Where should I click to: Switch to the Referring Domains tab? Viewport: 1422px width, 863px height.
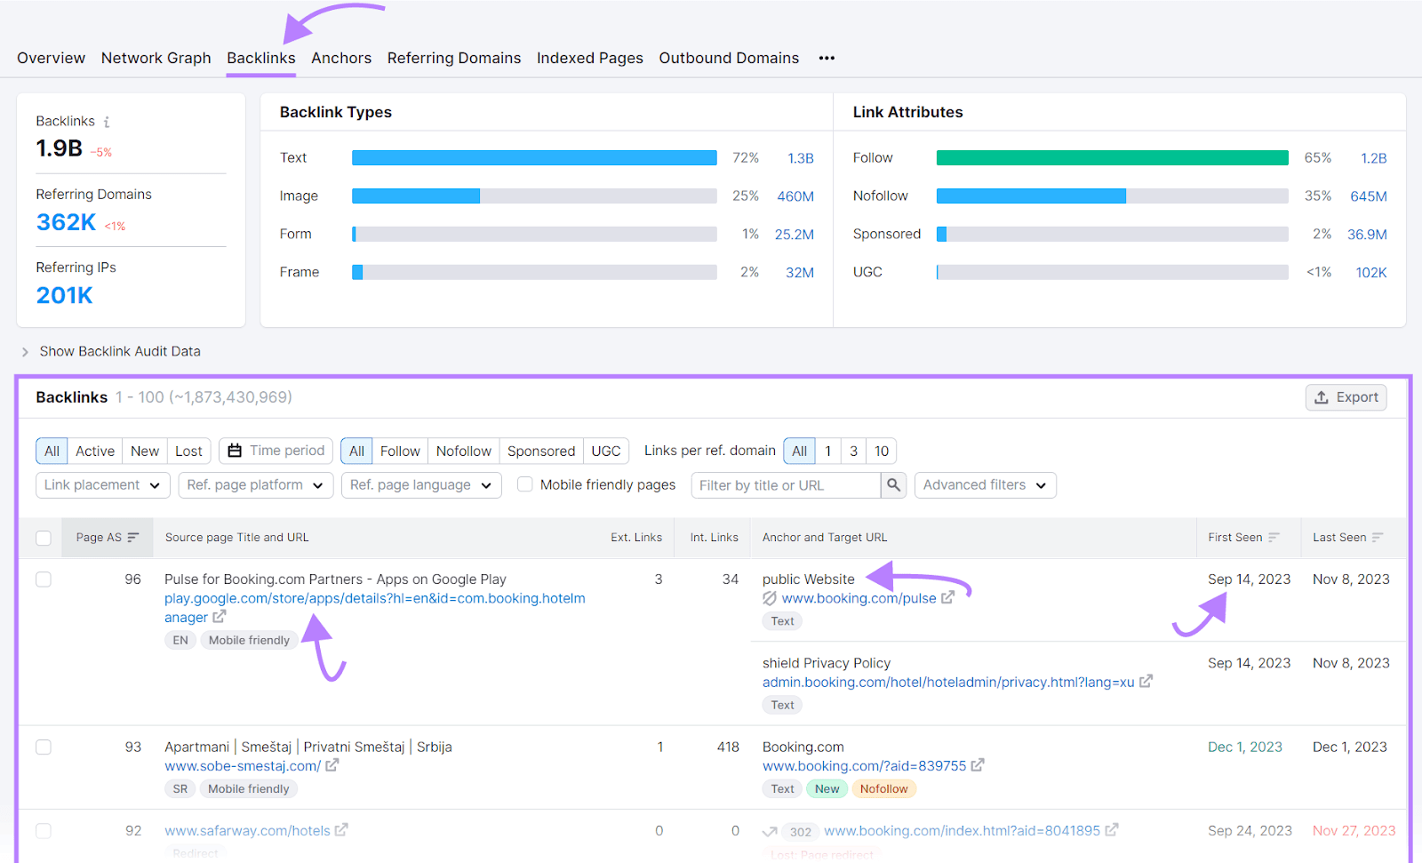click(454, 58)
